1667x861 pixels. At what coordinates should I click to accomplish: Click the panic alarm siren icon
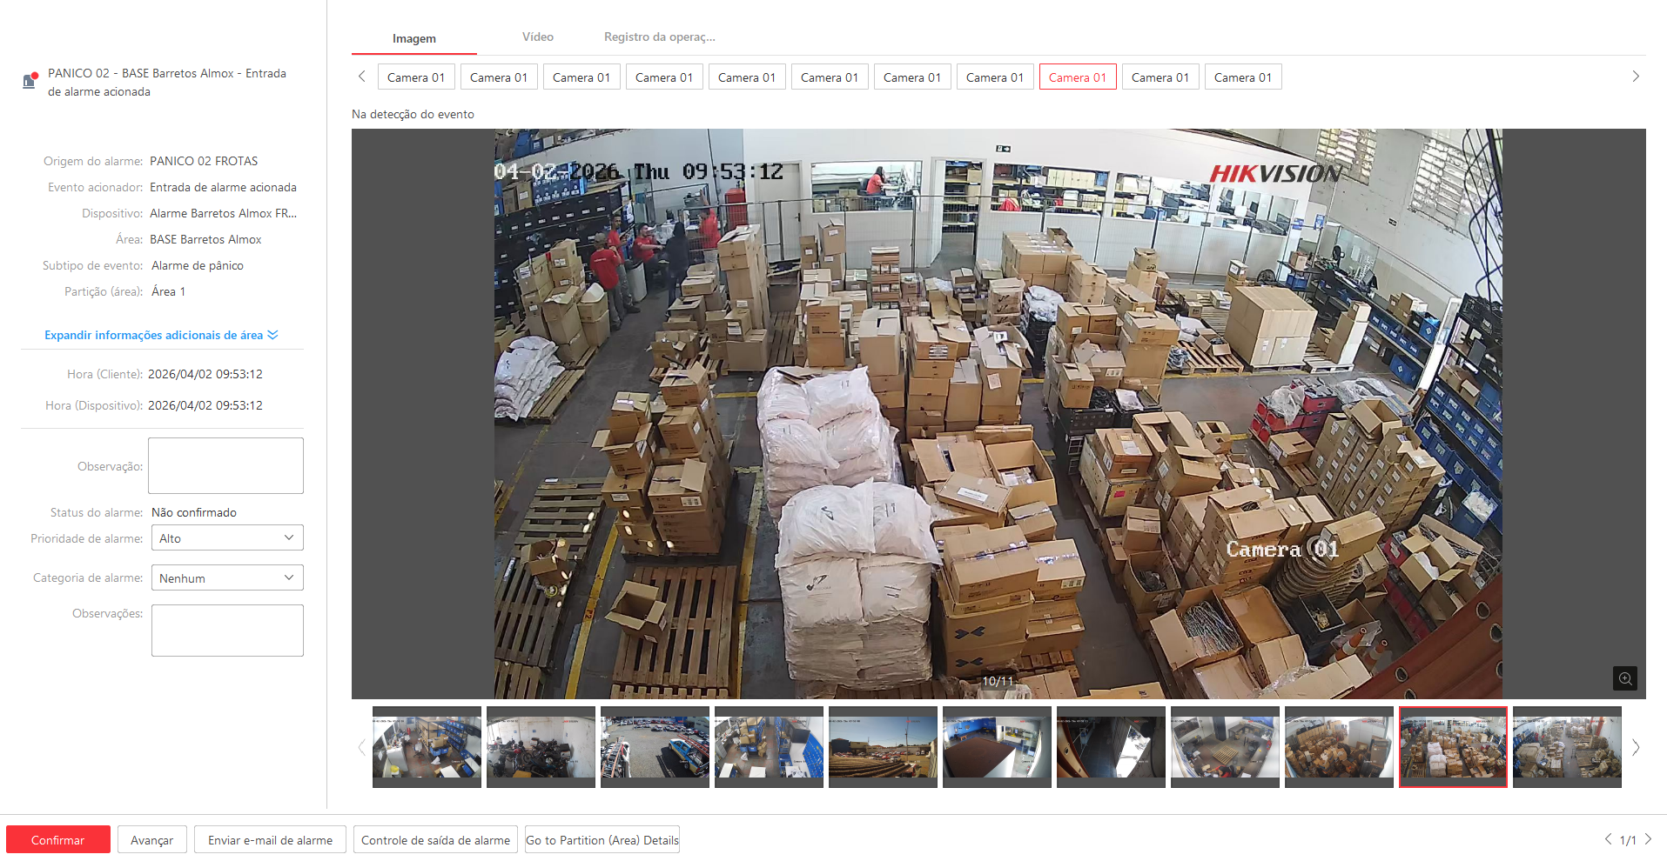(30, 81)
